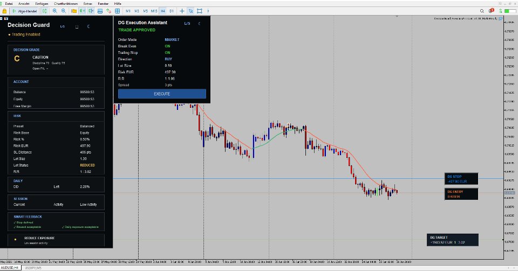Open the Fenster menu
Screen dimensions: 518x271
coord(103,4)
